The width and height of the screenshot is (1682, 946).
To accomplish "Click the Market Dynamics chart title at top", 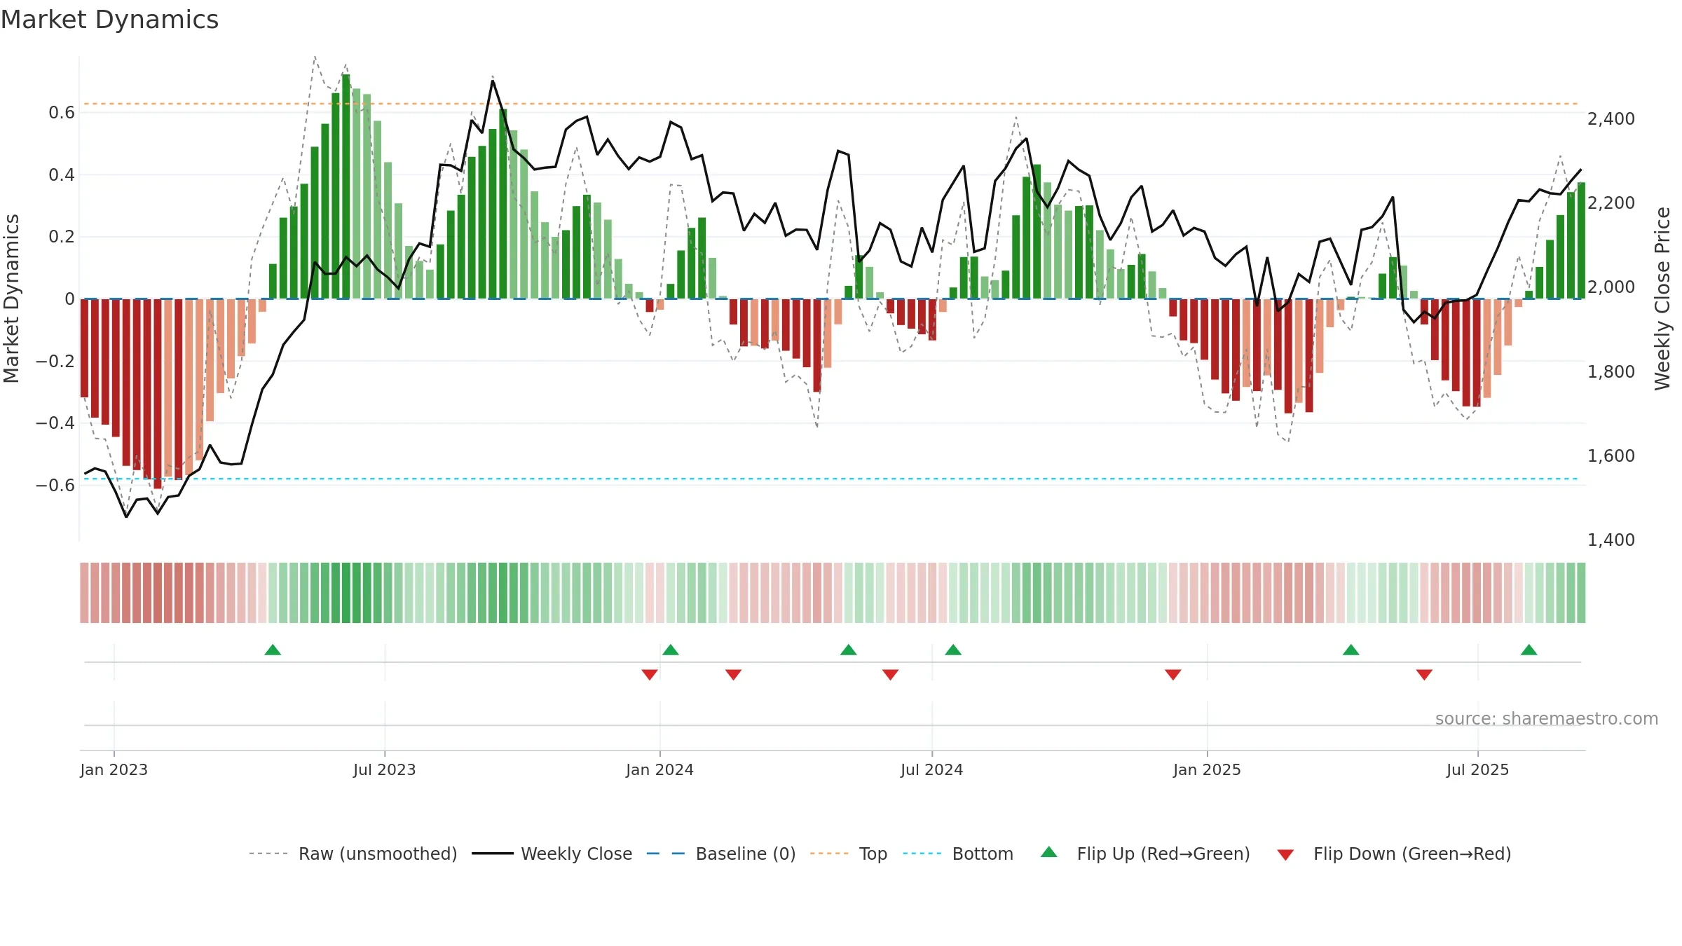I will point(110,20).
